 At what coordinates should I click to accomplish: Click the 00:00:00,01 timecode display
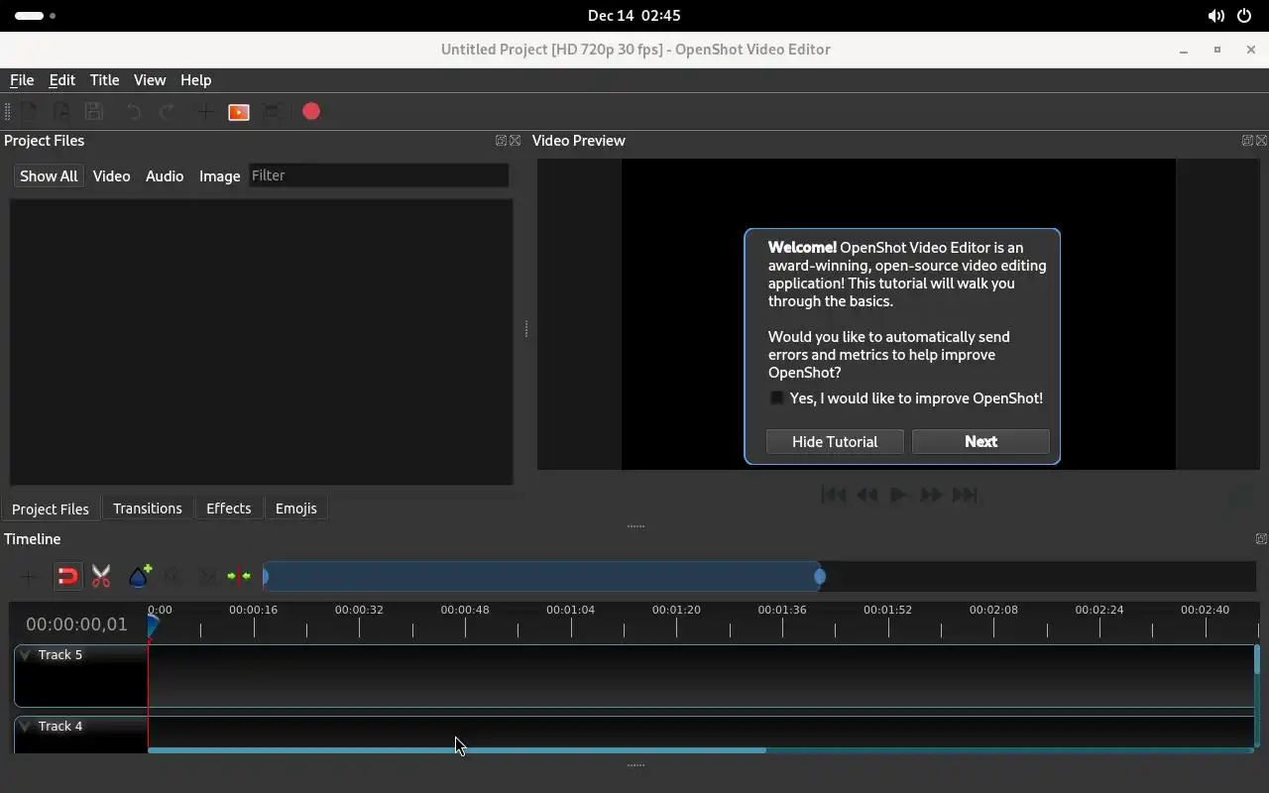pyautogui.click(x=76, y=624)
